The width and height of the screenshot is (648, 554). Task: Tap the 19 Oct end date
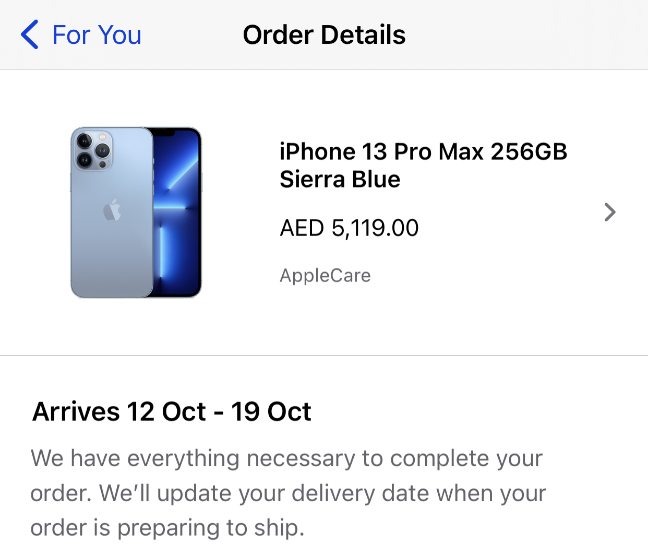(271, 411)
